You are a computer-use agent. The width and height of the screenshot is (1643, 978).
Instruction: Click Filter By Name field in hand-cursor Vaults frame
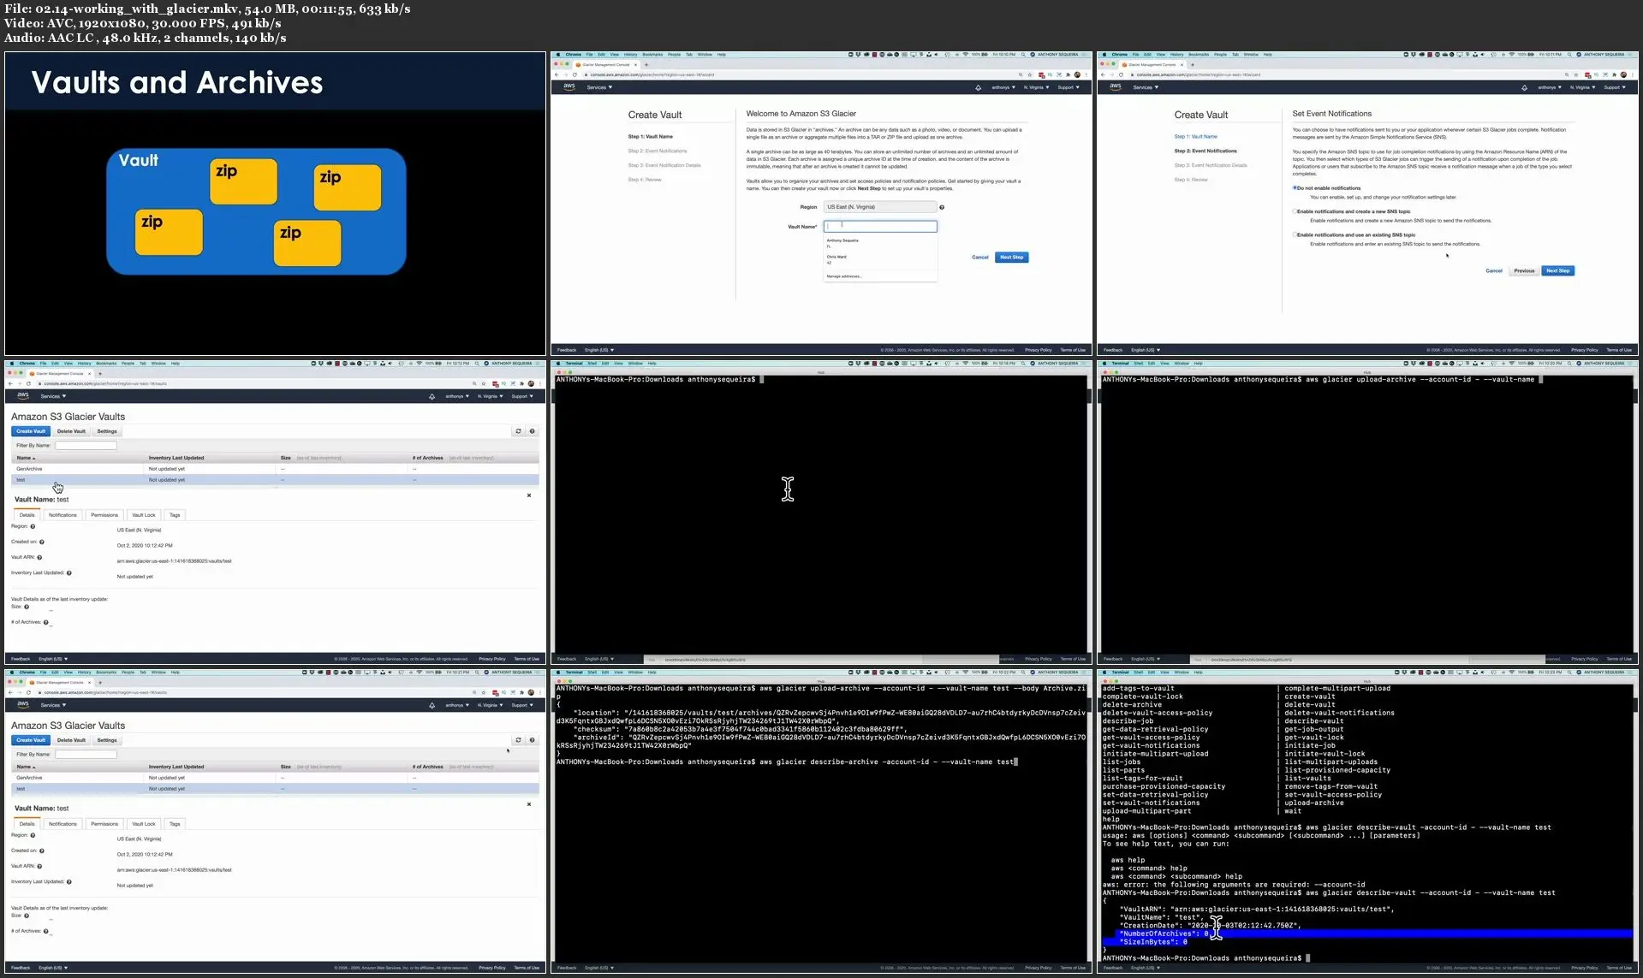click(86, 445)
